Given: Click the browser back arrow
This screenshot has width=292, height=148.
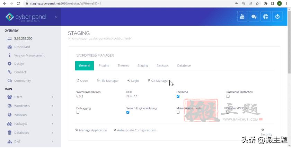Looking at the screenshot, I should click(x=5, y=3).
